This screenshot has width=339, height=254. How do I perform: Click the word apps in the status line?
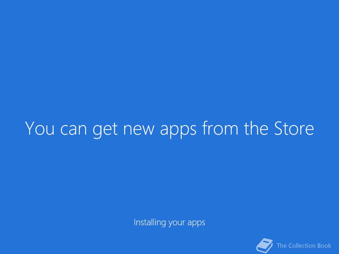[x=196, y=223]
